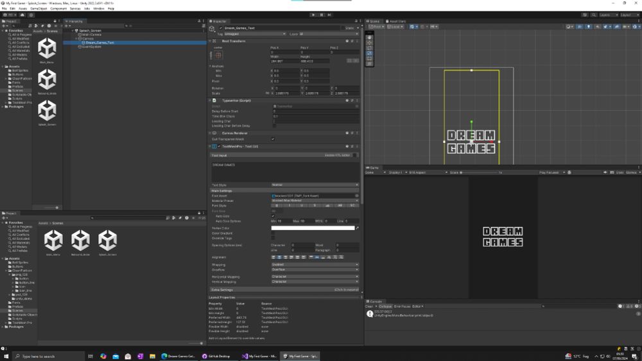Viewport: 642px width, 361px height.
Task: Open the Scene draw mode dropdown
Action: [x=569, y=26]
